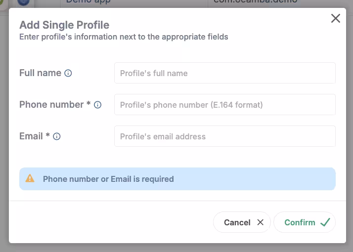Image resolution: width=353 pixels, height=252 pixels.
Task: Focus the Profile's phone number field
Action: (x=224, y=105)
